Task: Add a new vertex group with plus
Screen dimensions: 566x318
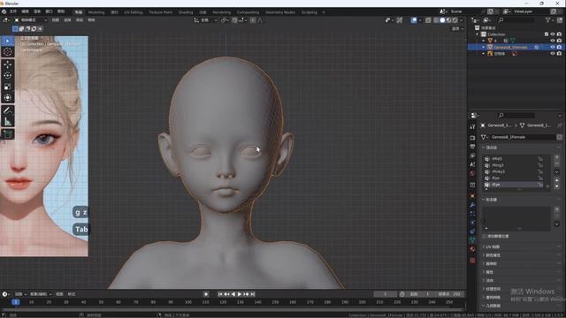Action: click(556, 157)
